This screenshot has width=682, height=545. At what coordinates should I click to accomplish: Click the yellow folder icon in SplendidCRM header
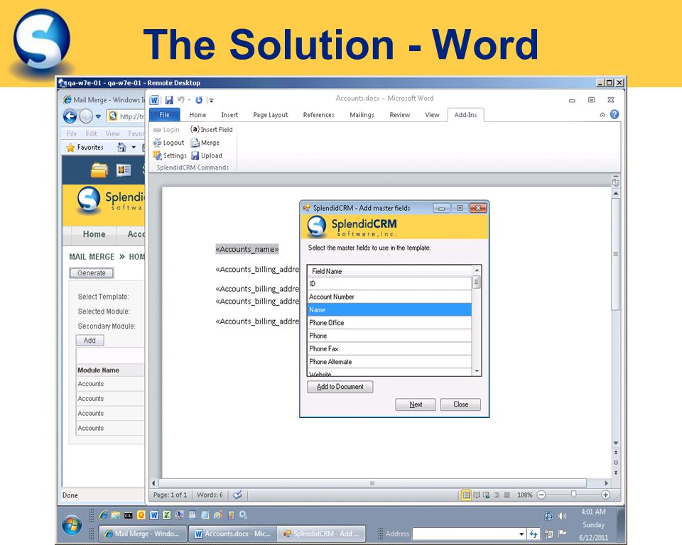[x=99, y=170]
